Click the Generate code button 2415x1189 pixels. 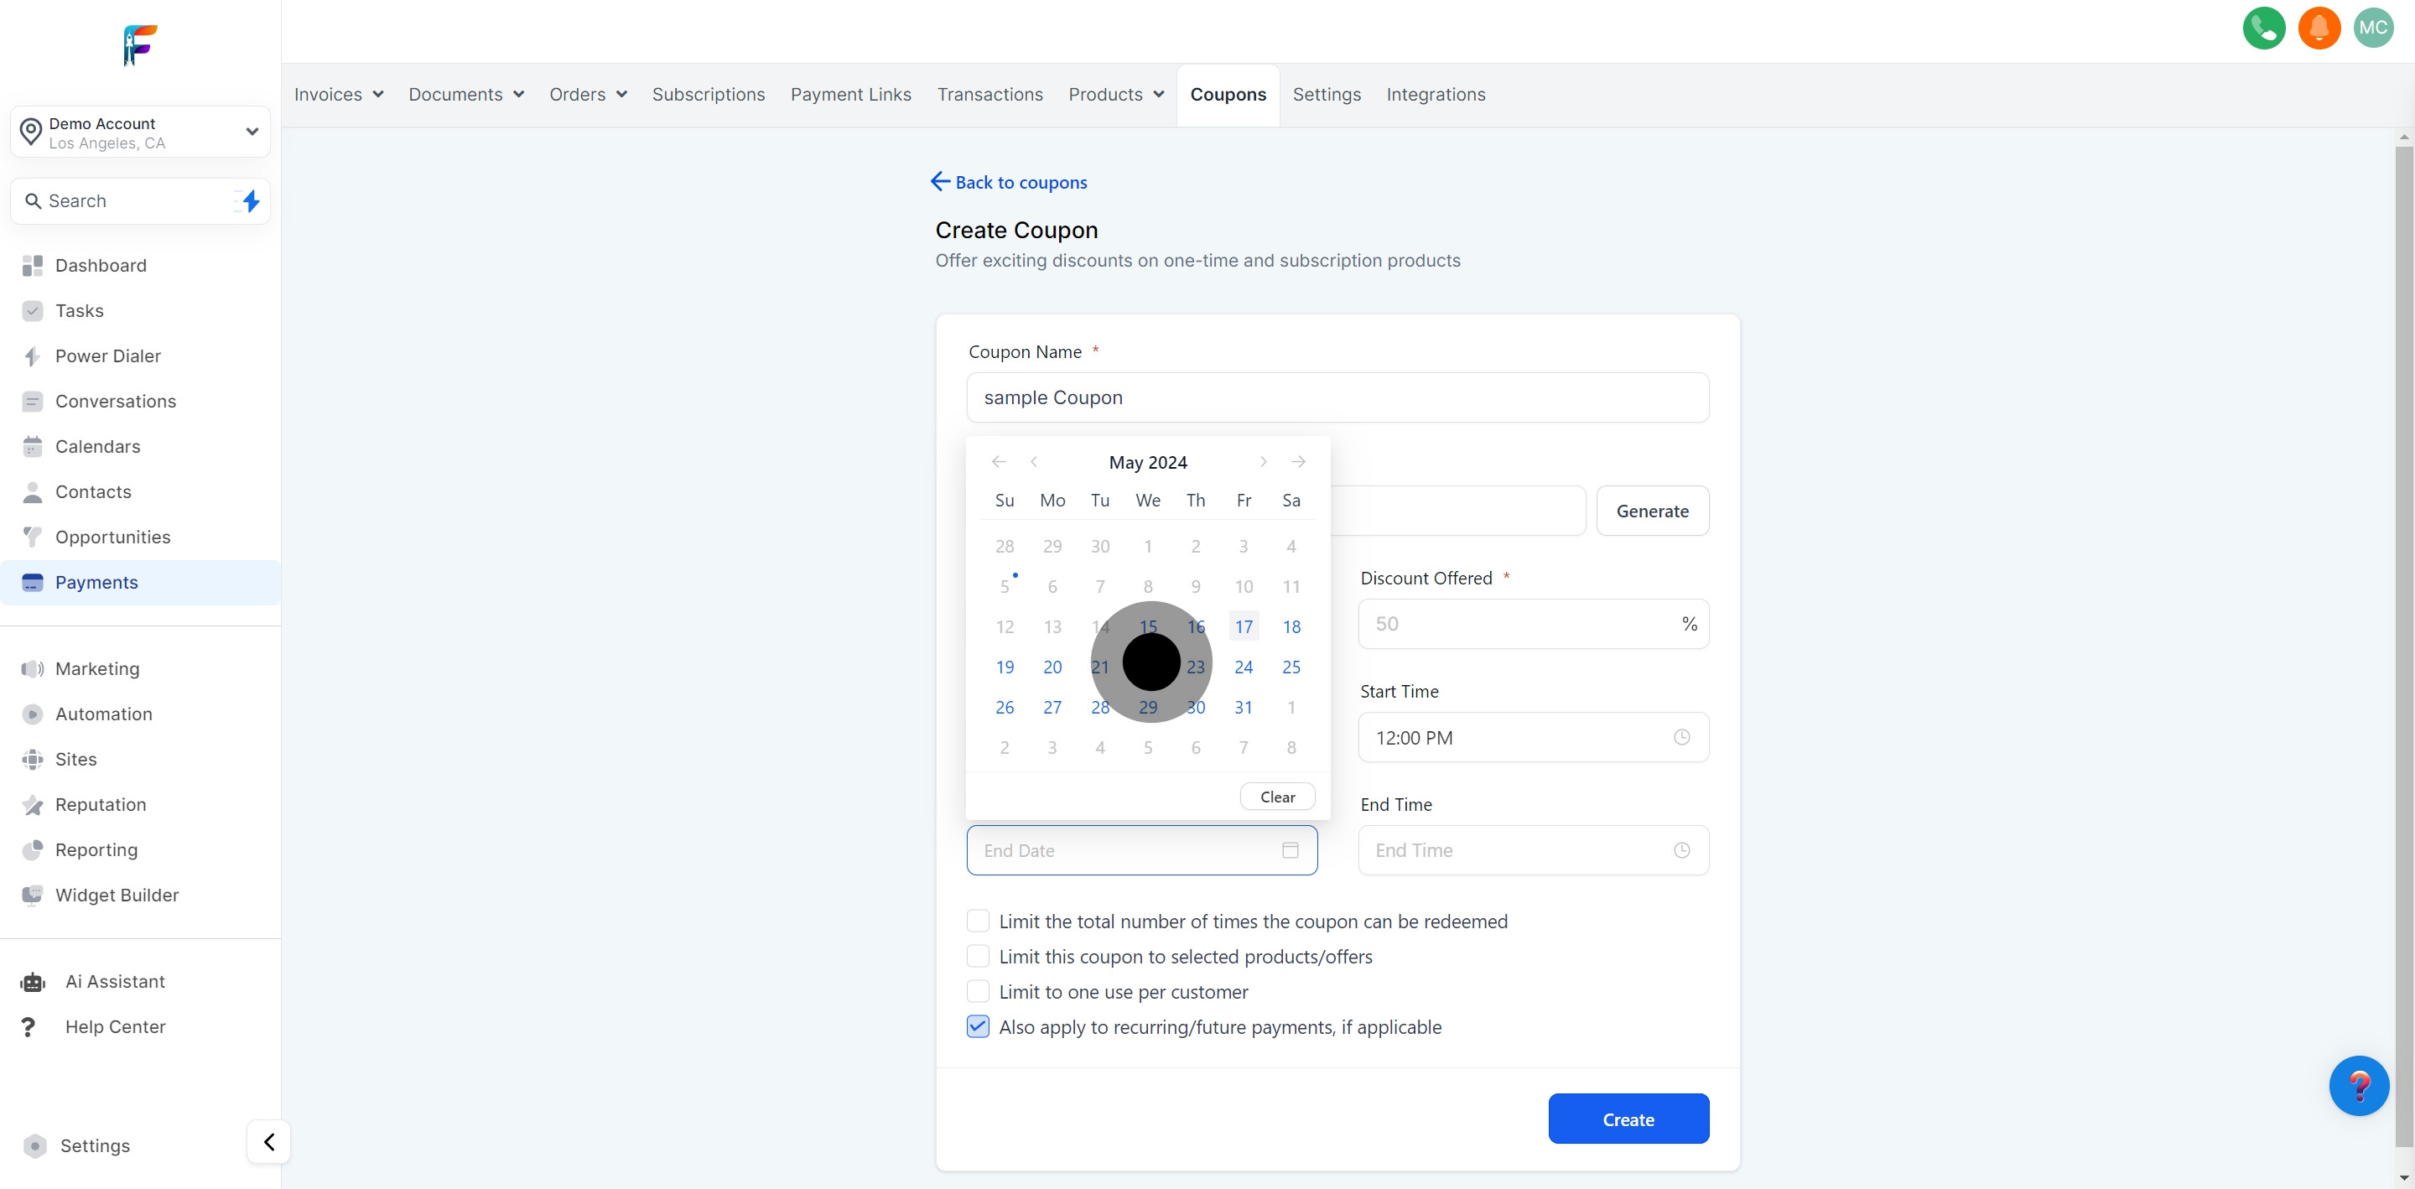tap(1652, 511)
